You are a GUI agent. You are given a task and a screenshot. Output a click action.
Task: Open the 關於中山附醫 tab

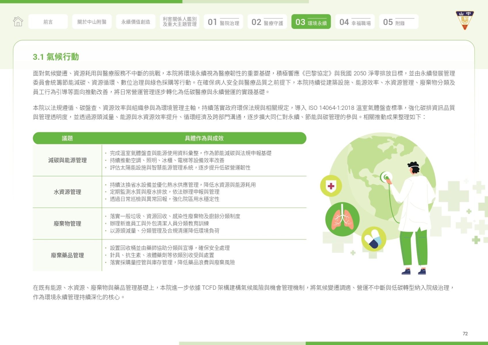(x=92, y=22)
